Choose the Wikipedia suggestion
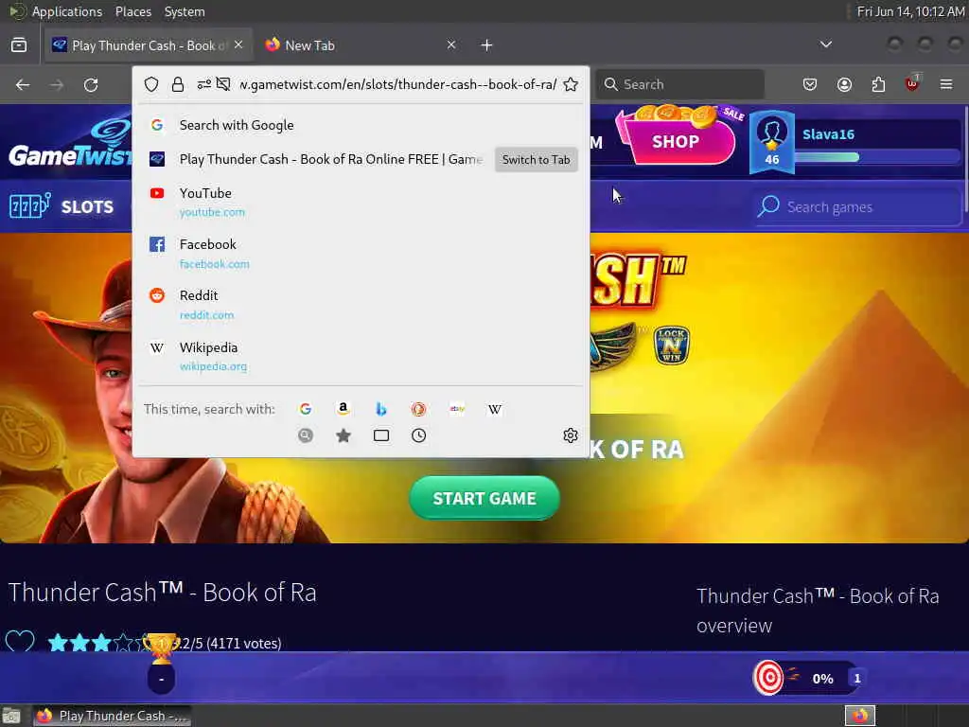This screenshot has width=969, height=727. (x=361, y=357)
